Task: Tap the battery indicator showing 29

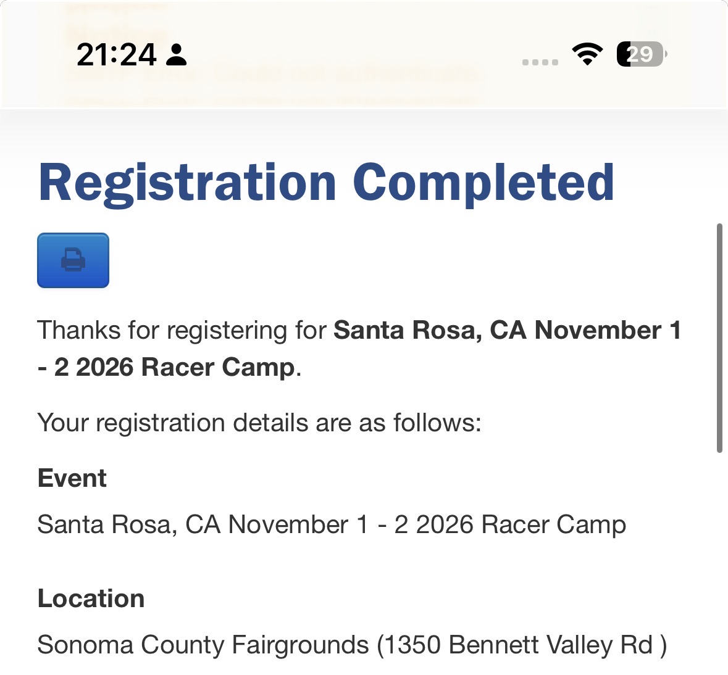Action: click(641, 54)
